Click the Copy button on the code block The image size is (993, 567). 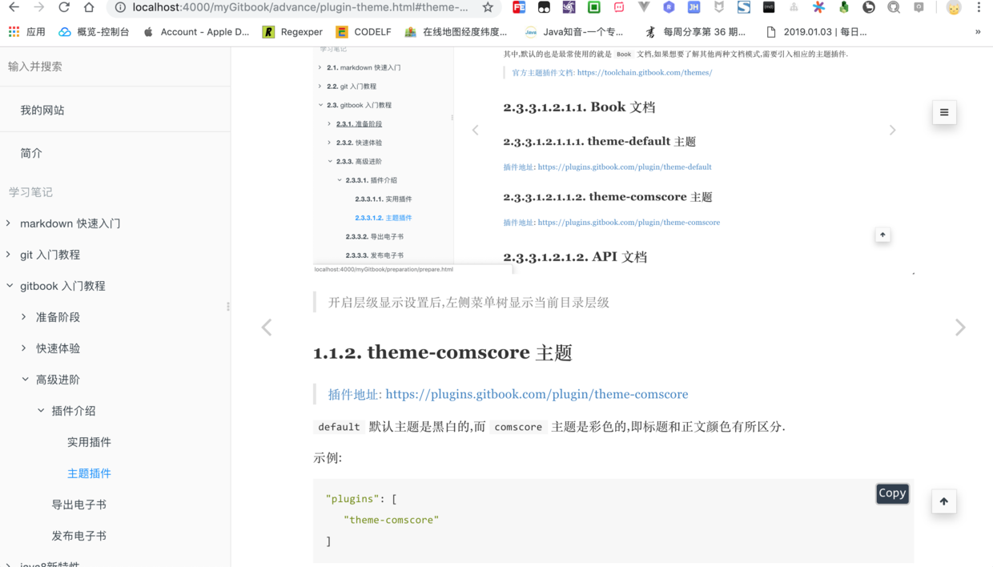point(892,493)
